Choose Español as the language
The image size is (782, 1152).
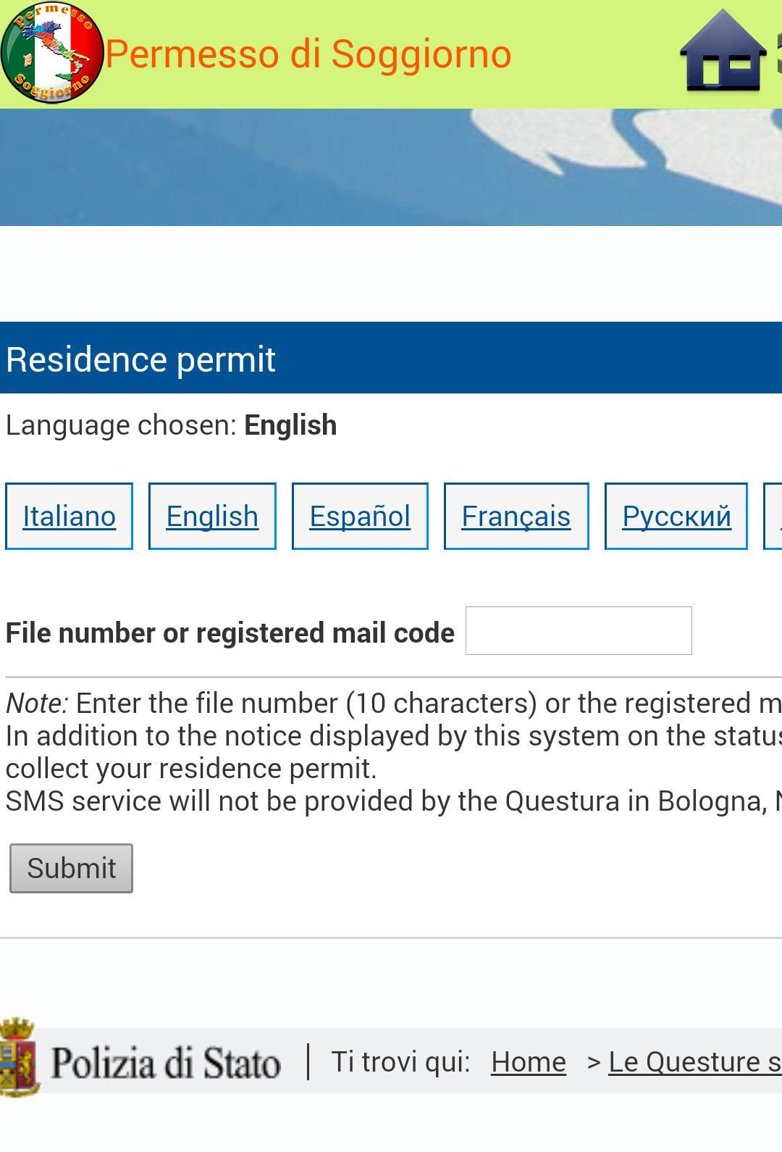click(x=360, y=517)
